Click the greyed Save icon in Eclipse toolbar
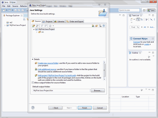158x118 pixels. point(16,10)
